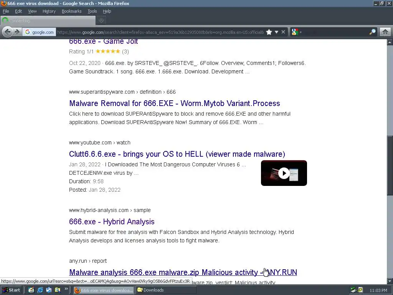Click the 11:03 PM clock
Viewport: 393px width, 295px height.
[378, 290]
